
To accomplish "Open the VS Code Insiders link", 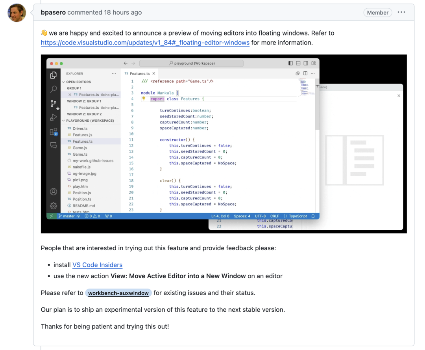I will click(x=97, y=265).
